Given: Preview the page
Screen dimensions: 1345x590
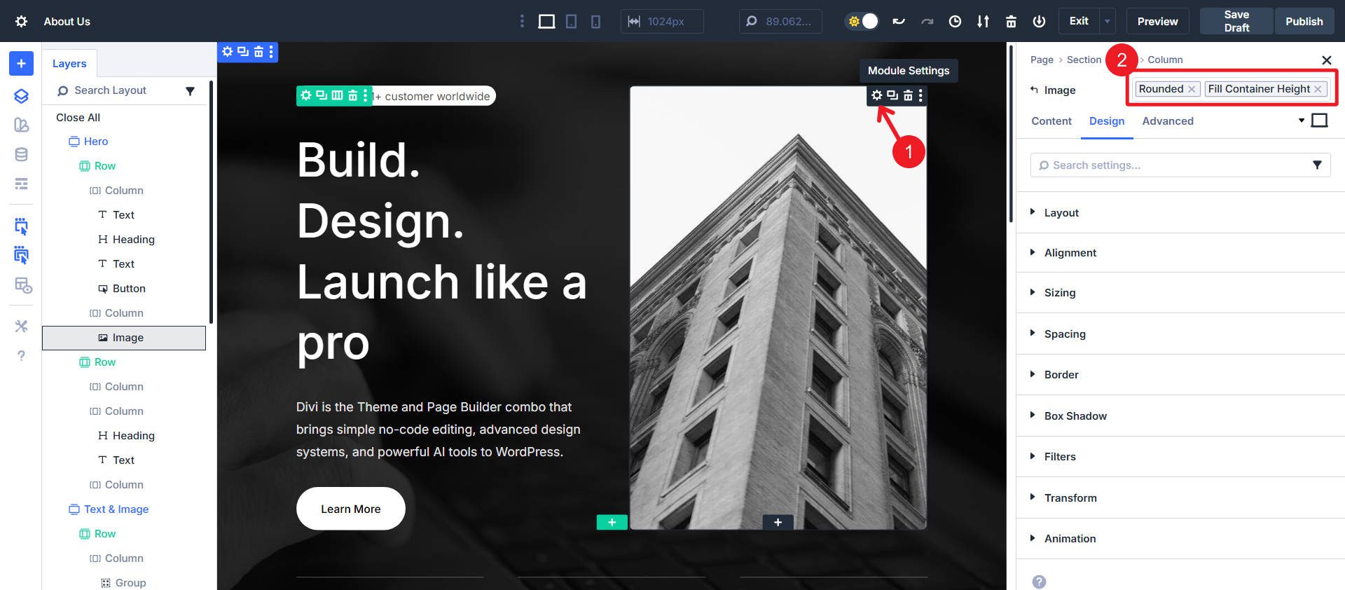Looking at the screenshot, I should click(1157, 21).
